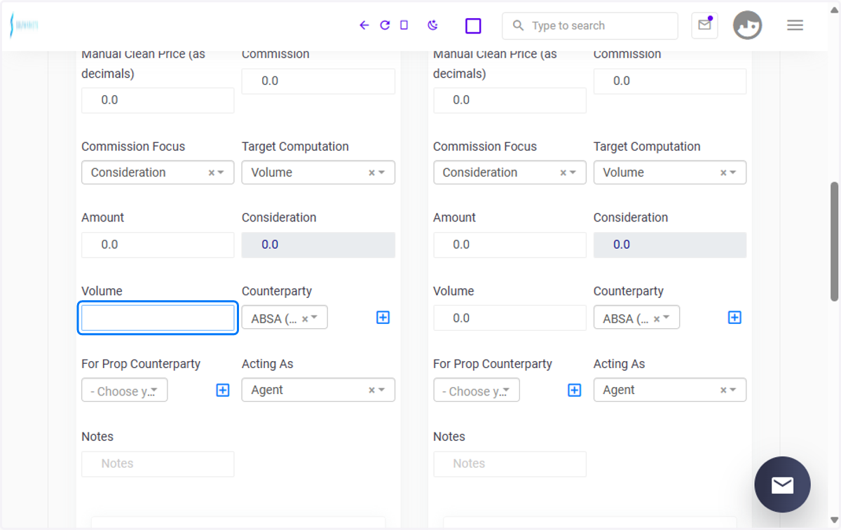Open right form Acting As Agent dropdown
The image size is (841, 530).
tap(670, 390)
